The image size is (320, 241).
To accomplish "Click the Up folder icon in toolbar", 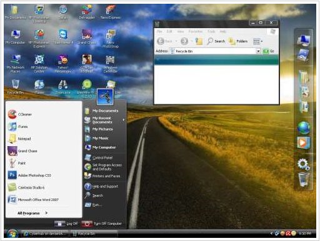I will point(199,41).
